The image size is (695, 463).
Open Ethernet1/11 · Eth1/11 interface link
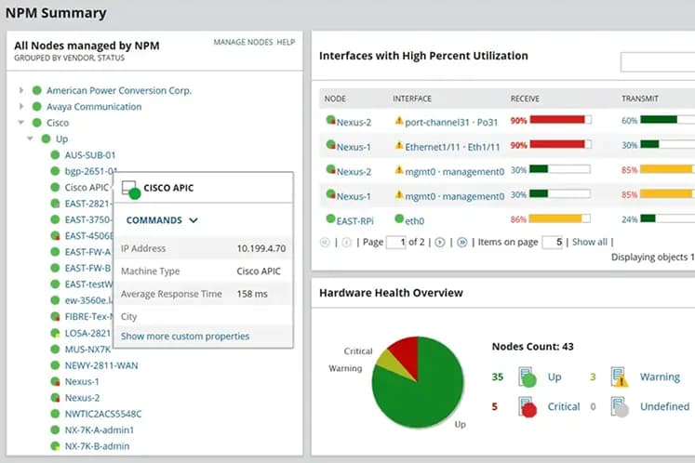point(452,147)
